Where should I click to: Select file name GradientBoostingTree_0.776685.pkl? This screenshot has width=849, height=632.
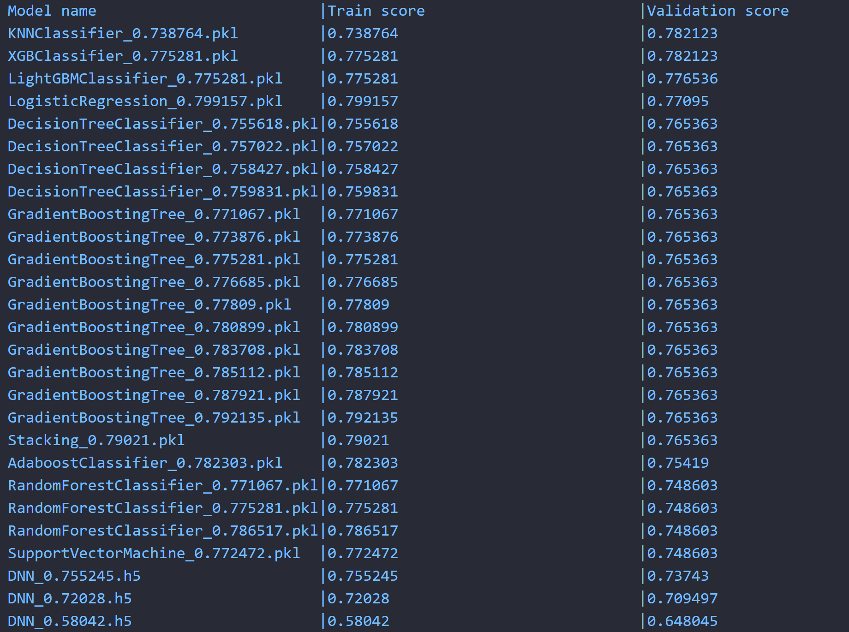click(x=154, y=282)
